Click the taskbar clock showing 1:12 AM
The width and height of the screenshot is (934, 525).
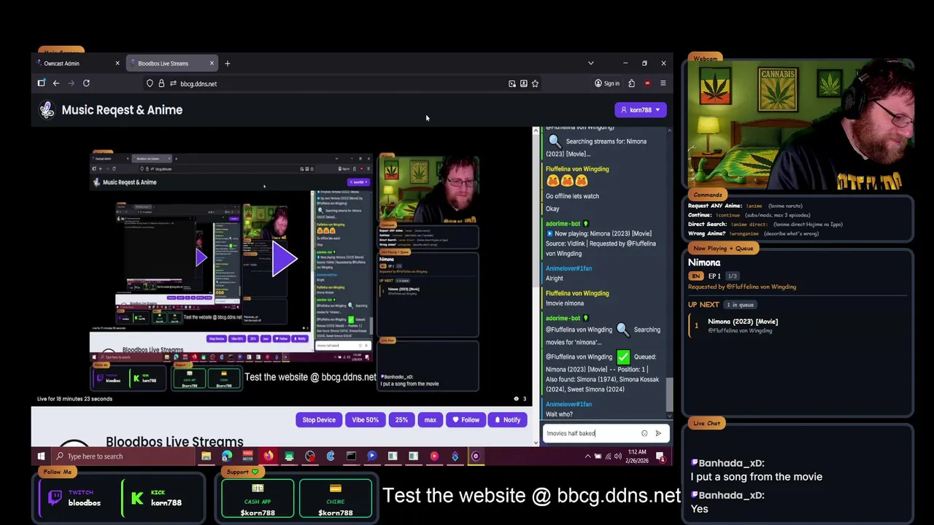click(638, 456)
